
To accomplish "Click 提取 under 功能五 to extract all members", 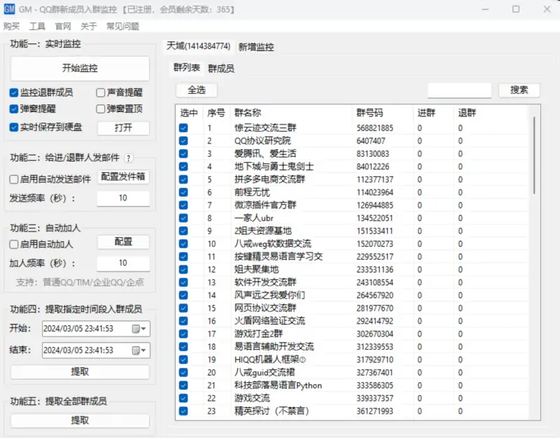I will pyautogui.click(x=79, y=420).
